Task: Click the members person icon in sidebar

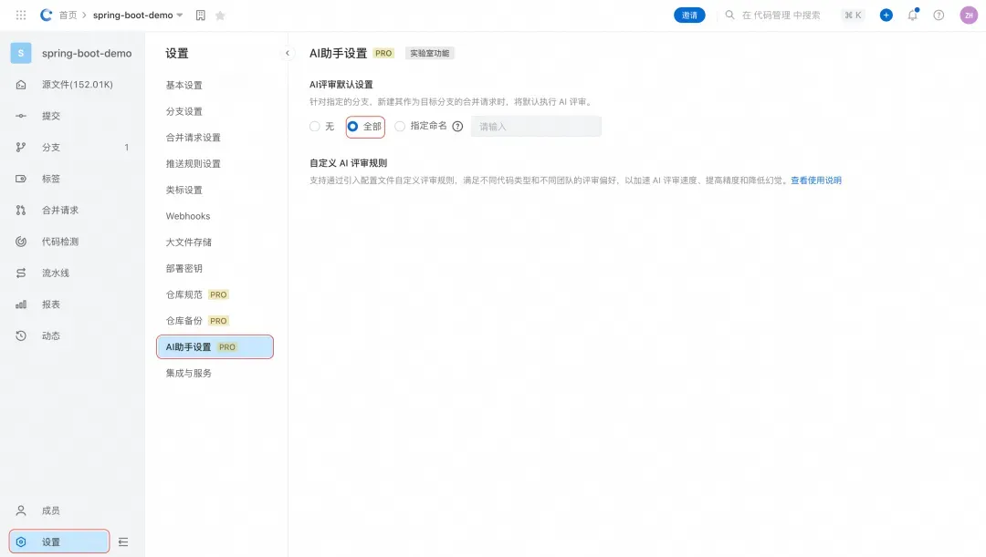Action: (21, 511)
